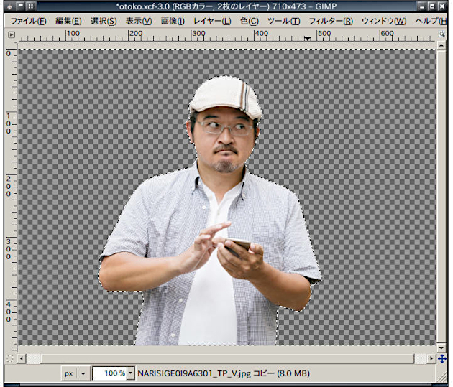Click the second button at title bar left
The image size is (453, 387).
20,6
